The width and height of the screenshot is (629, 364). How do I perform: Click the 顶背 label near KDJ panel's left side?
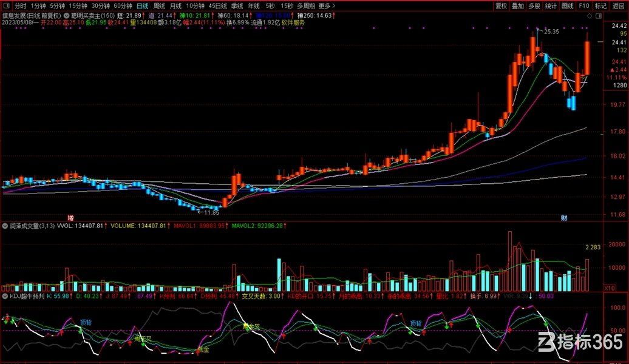(86, 322)
